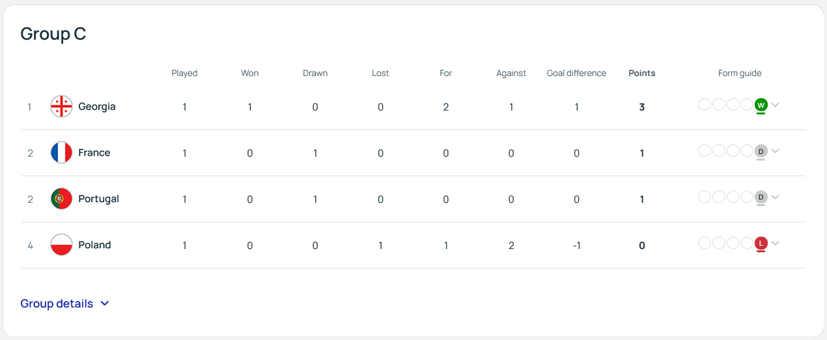This screenshot has width=827, height=340.
Task: Open the Portugal team name link
Action: click(98, 199)
